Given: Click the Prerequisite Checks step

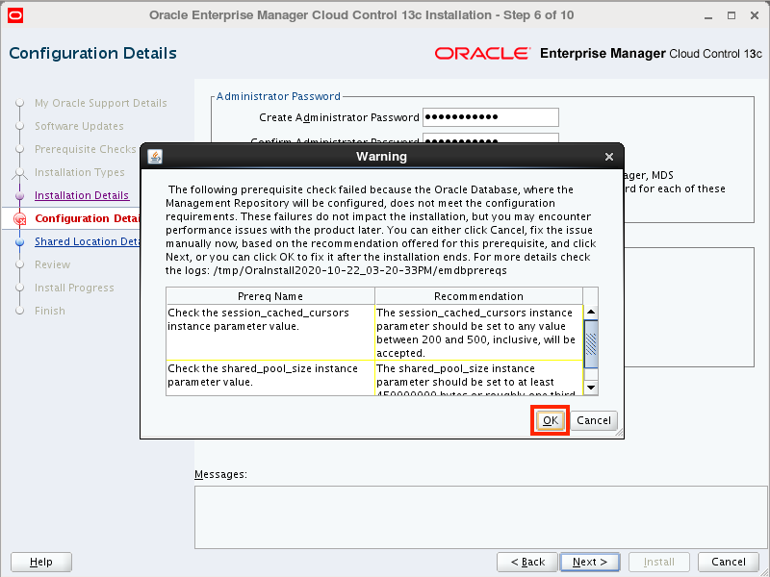Looking at the screenshot, I should [86, 149].
